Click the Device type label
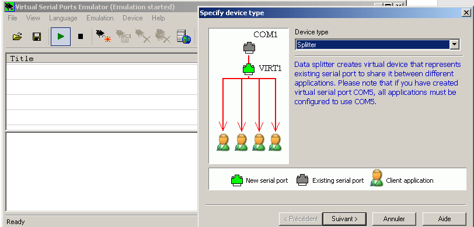The image size is (474, 227). (311, 32)
